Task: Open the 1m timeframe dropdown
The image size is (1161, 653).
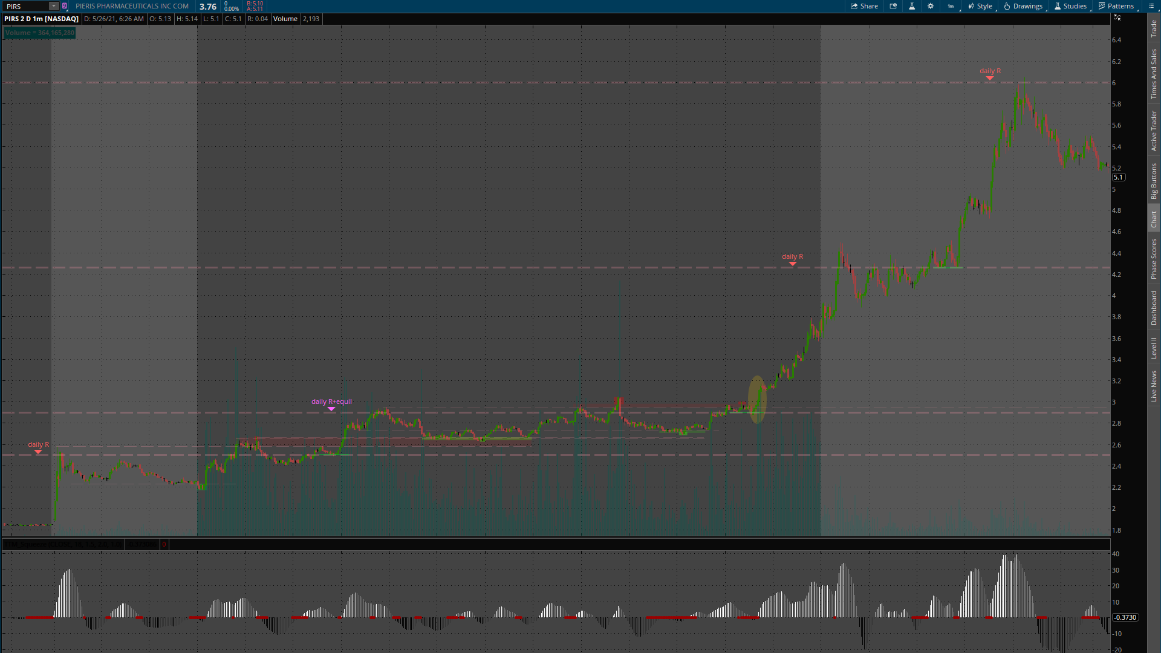Action: coord(951,6)
